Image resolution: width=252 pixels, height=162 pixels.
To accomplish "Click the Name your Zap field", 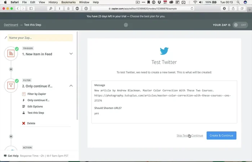I will click(x=40, y=38).
